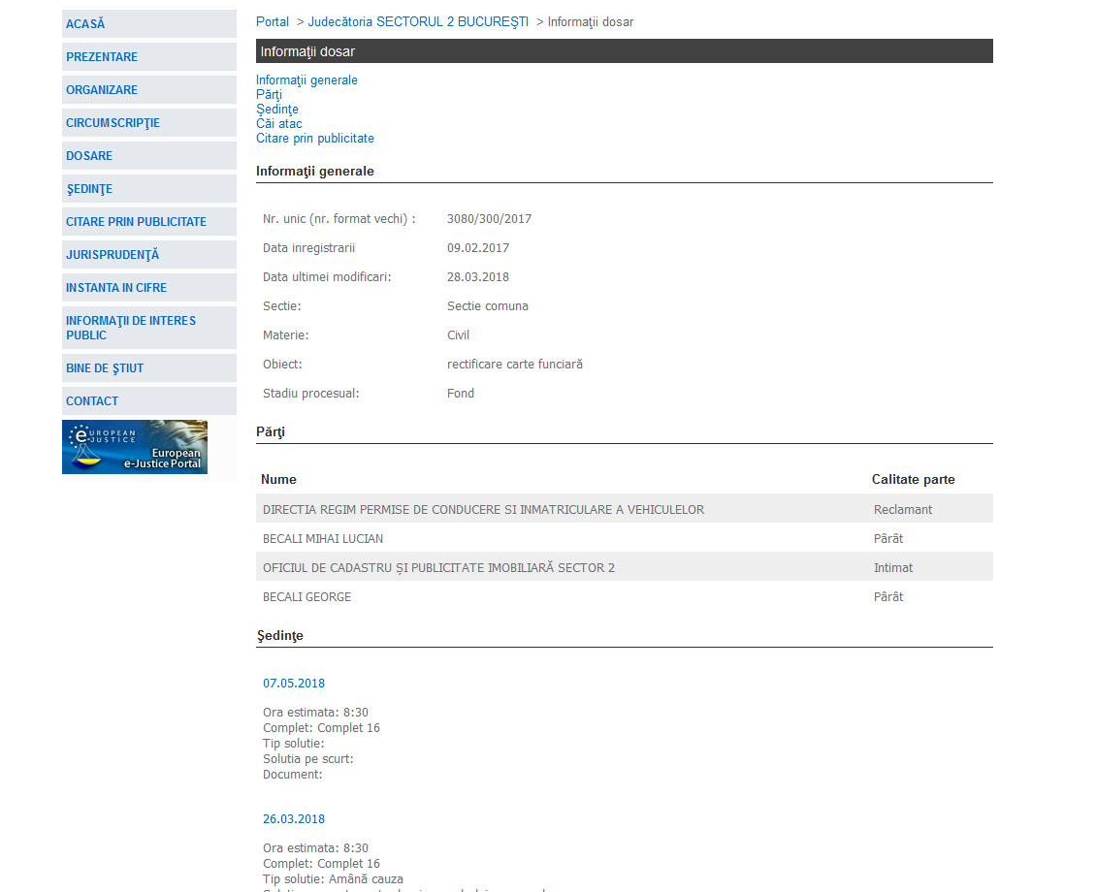Open INSTANTA IN CIFRE sidebar page
The width and height of the screenshot is (1096, 892).
(116, 288)
